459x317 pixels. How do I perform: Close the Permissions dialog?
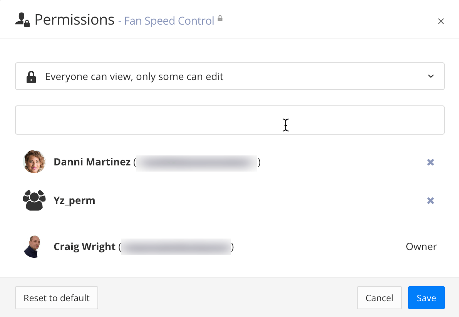tap(441, 21)
